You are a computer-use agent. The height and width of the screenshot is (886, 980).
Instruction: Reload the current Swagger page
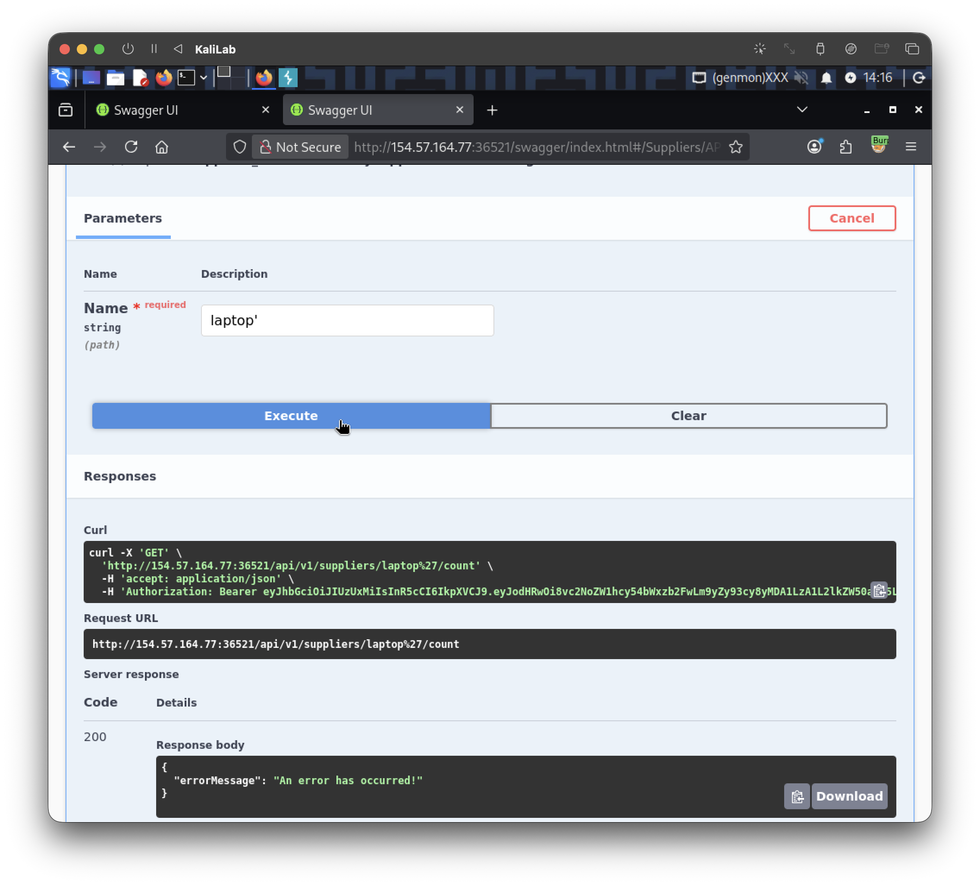coord(131,147)
